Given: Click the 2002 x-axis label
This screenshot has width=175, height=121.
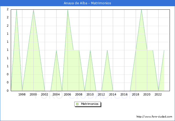Looking at the screenshot, I should (44, 94).
